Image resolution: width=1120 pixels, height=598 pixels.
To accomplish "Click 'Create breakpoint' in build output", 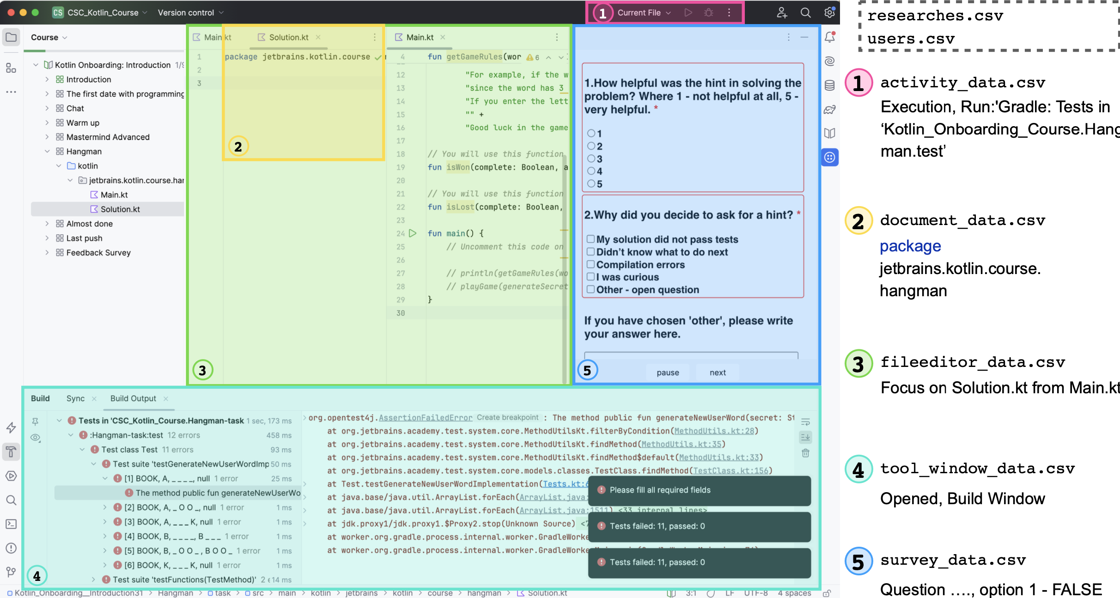I will click(507, 417).
